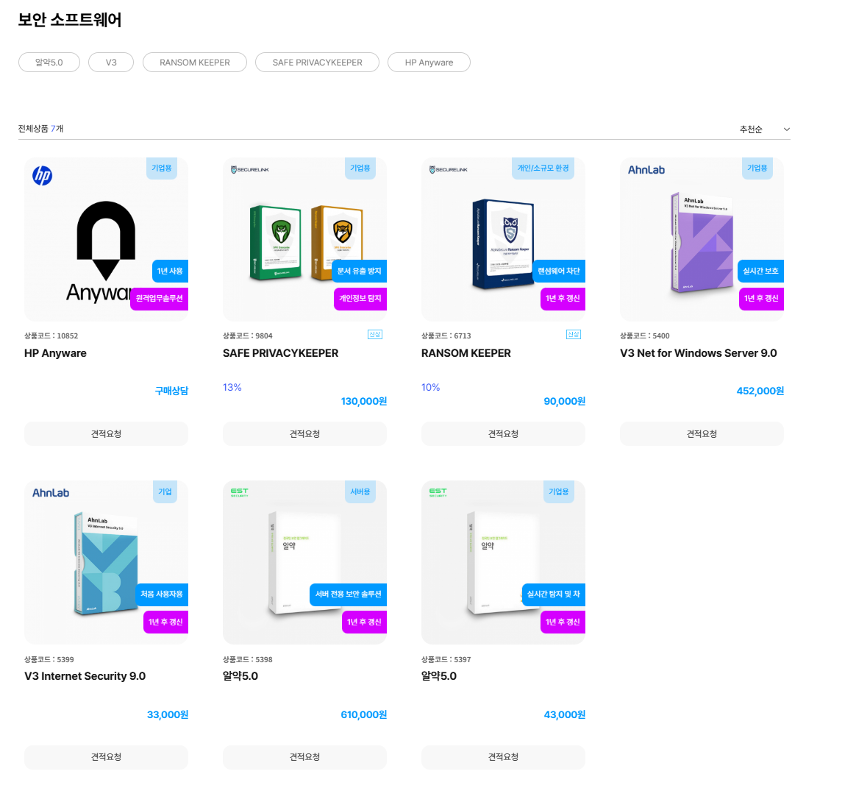Select the 알약5.0 filter tag

[x=49, y=63]
